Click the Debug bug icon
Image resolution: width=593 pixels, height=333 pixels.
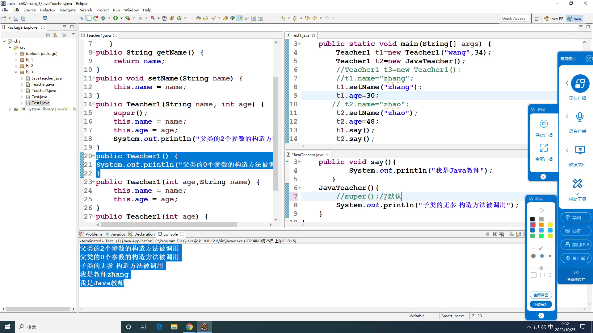click(x=103, y=18)
